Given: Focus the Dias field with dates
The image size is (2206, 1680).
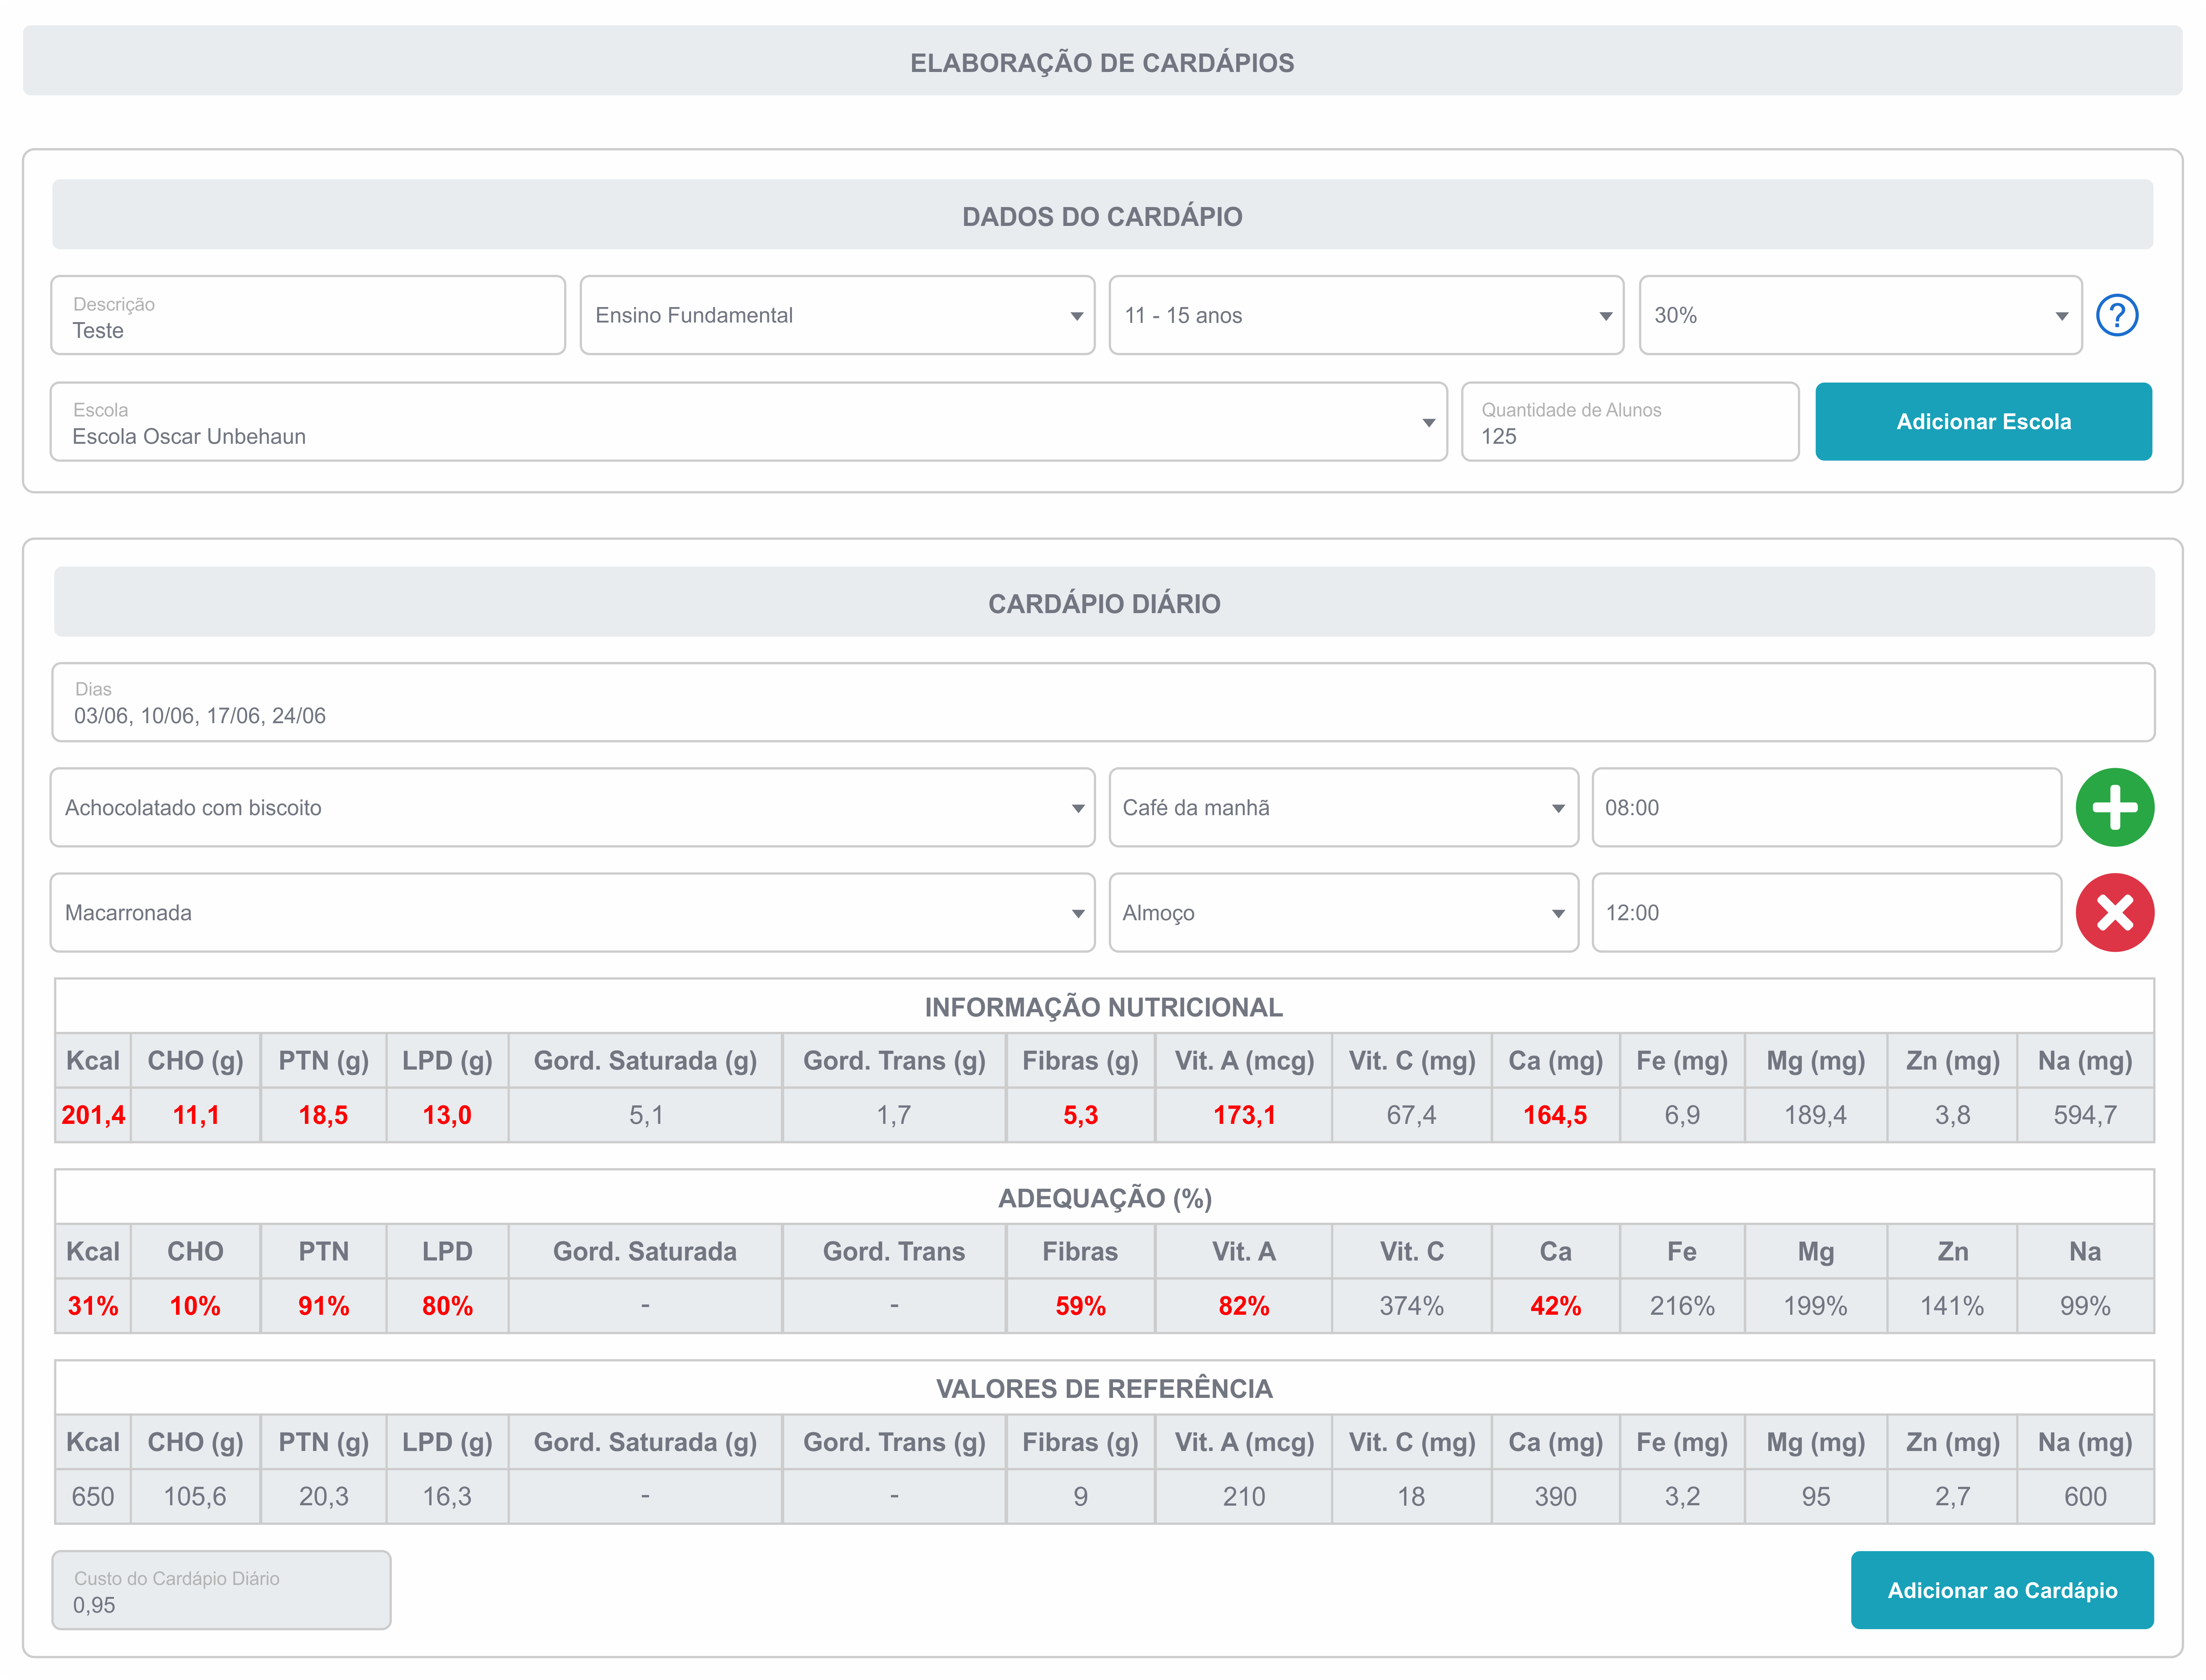Looking at the screenshot, I should coord(1103,702).
